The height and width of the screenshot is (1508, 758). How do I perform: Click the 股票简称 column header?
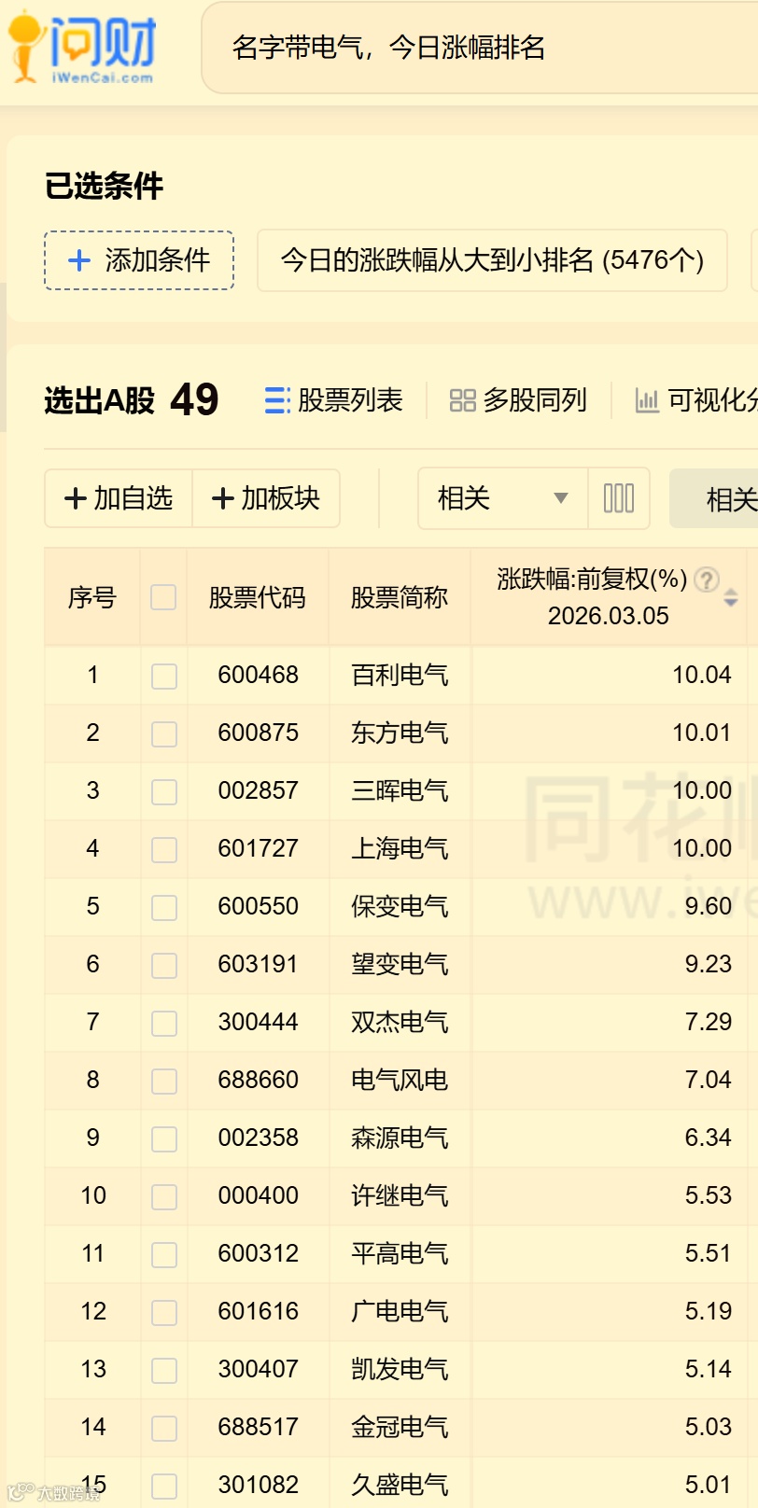click(400, 597)
